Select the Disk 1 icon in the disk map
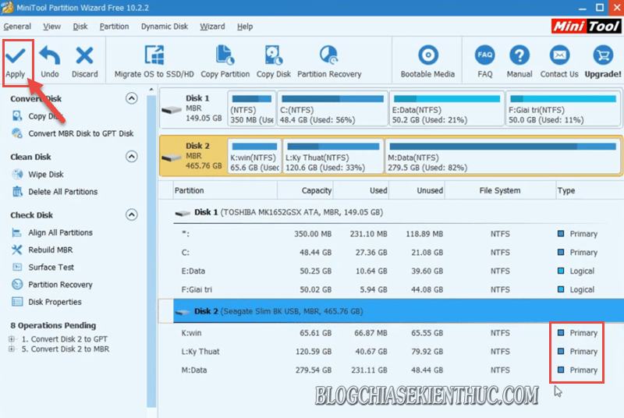This screenshot has height=418, width=624. (172, 110)
